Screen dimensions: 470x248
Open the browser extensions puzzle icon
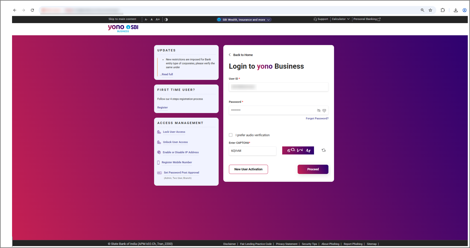(443, 10)
